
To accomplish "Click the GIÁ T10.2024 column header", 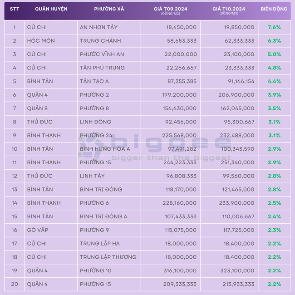I will pyautogui.click(x=229, y=11).
